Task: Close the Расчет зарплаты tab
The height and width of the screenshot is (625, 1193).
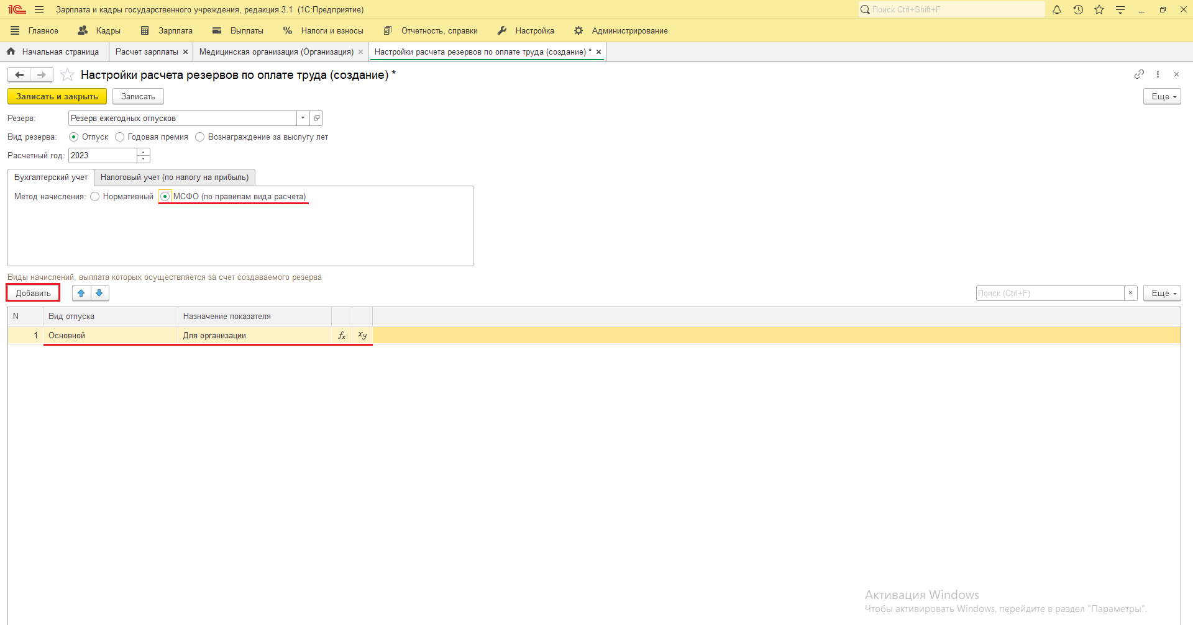Action: (x=185, y=52)
